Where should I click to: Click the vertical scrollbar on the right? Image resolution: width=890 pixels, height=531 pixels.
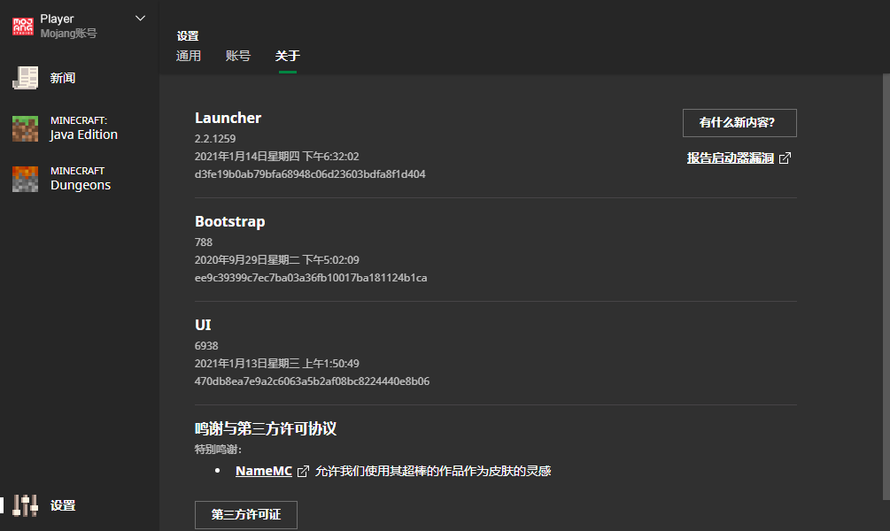886,287
